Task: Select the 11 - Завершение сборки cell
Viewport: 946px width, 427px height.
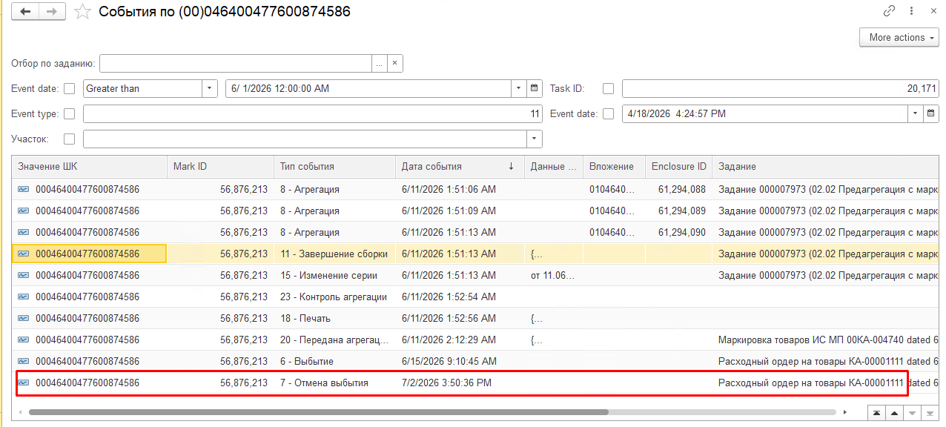Action: click(334, 254)
